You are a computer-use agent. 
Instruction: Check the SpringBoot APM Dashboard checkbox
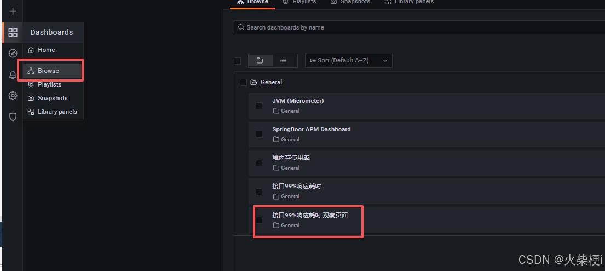pos(259,134)
